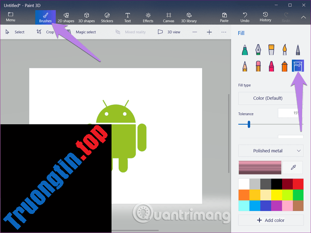Toggle 3D view
311x233 pixels.
point(169,32)
